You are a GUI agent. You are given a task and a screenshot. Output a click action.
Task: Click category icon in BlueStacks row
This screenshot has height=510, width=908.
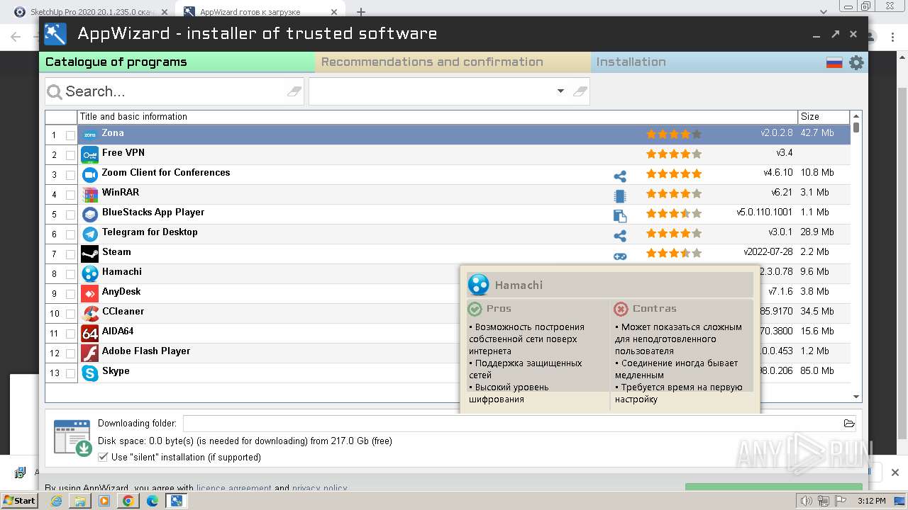click(x=620, y=216)
